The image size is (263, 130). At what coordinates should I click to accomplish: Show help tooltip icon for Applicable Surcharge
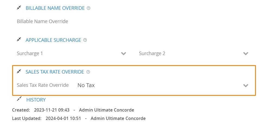[85, 40]
